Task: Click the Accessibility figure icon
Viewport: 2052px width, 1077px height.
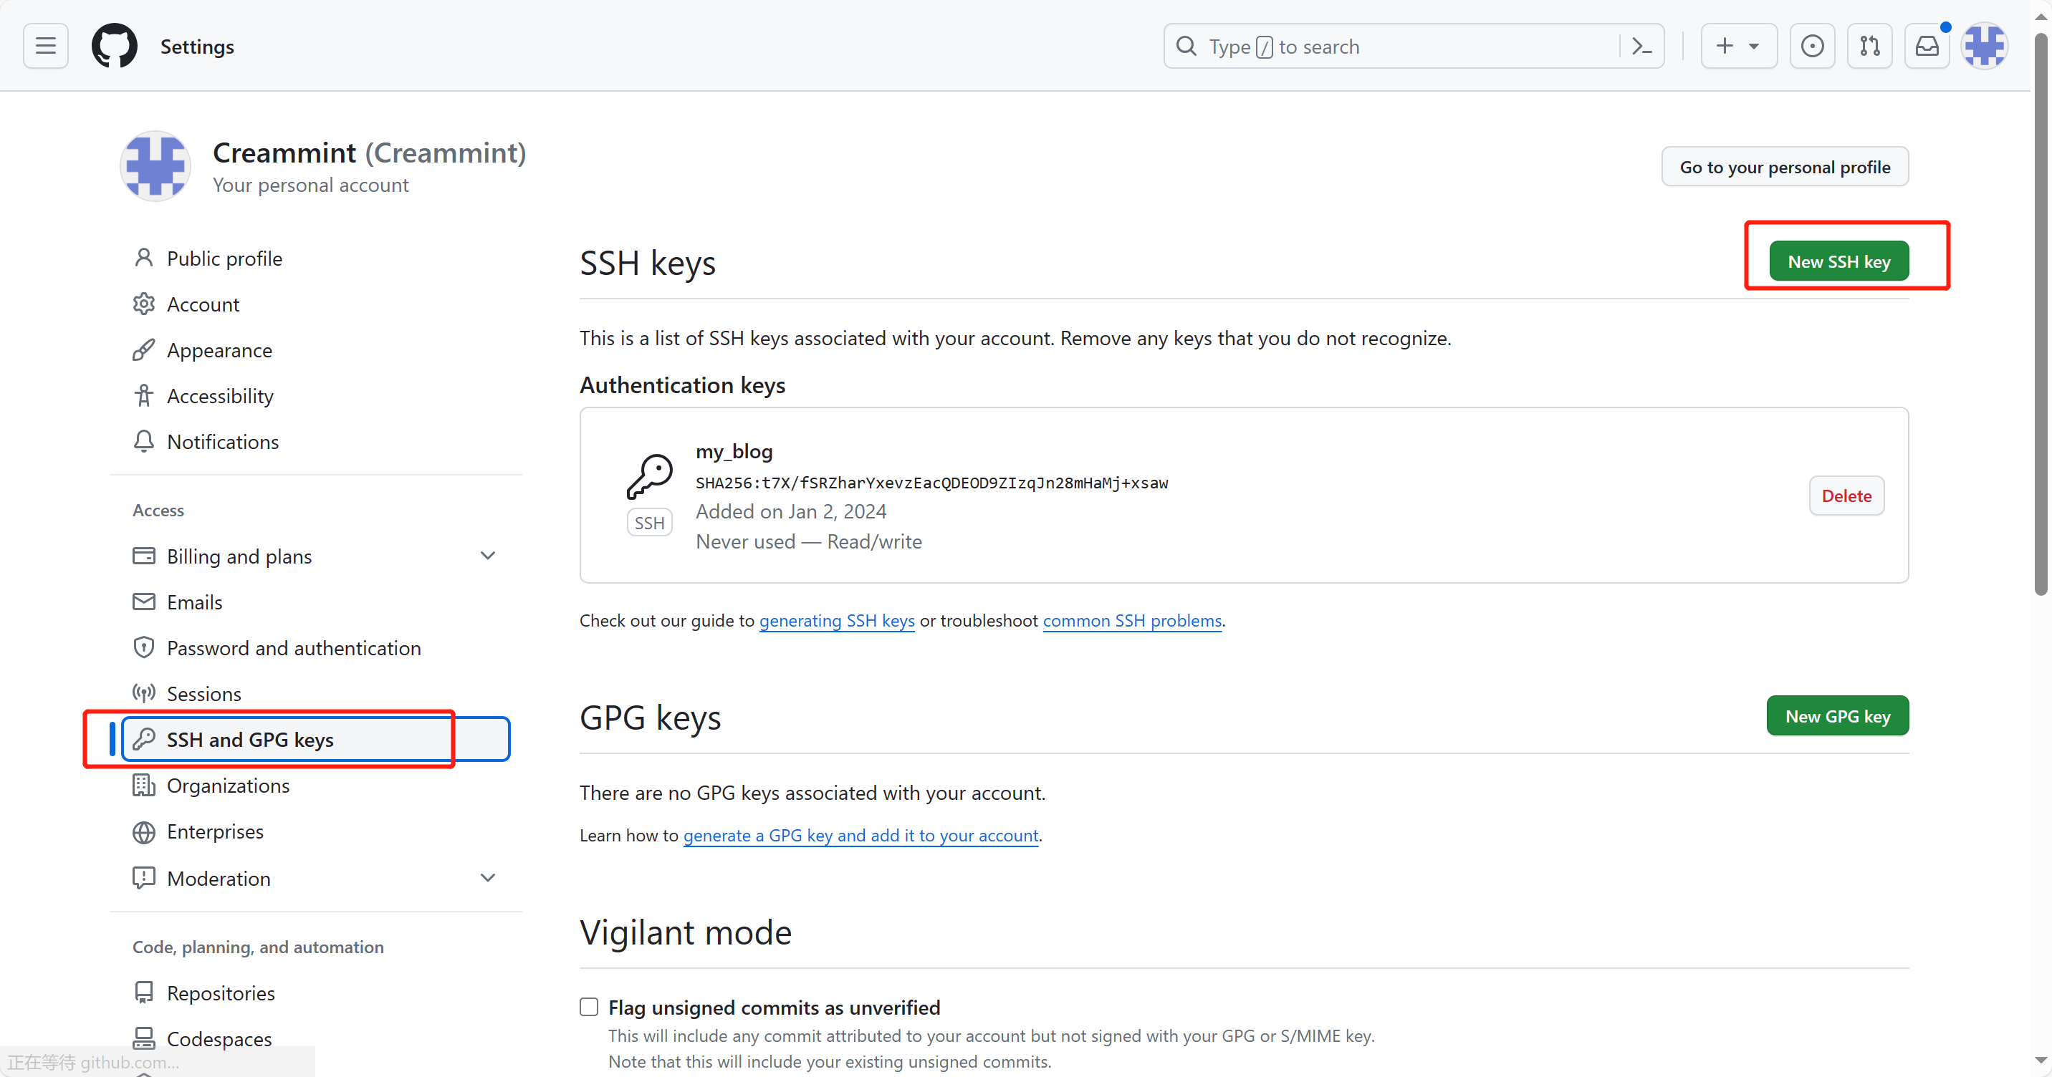Action: pyautogui.click(x=143, y=395)
